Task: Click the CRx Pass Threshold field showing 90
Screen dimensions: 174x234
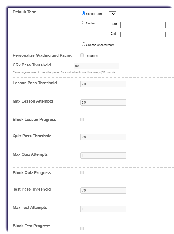Action: pos(96,66)
